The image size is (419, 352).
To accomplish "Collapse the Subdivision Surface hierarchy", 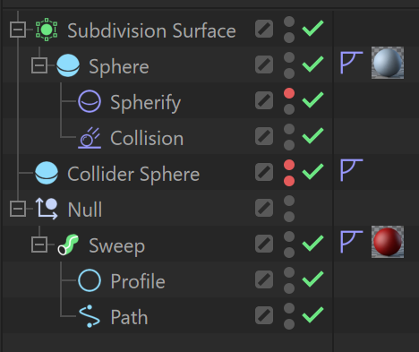I will (18, 30).
